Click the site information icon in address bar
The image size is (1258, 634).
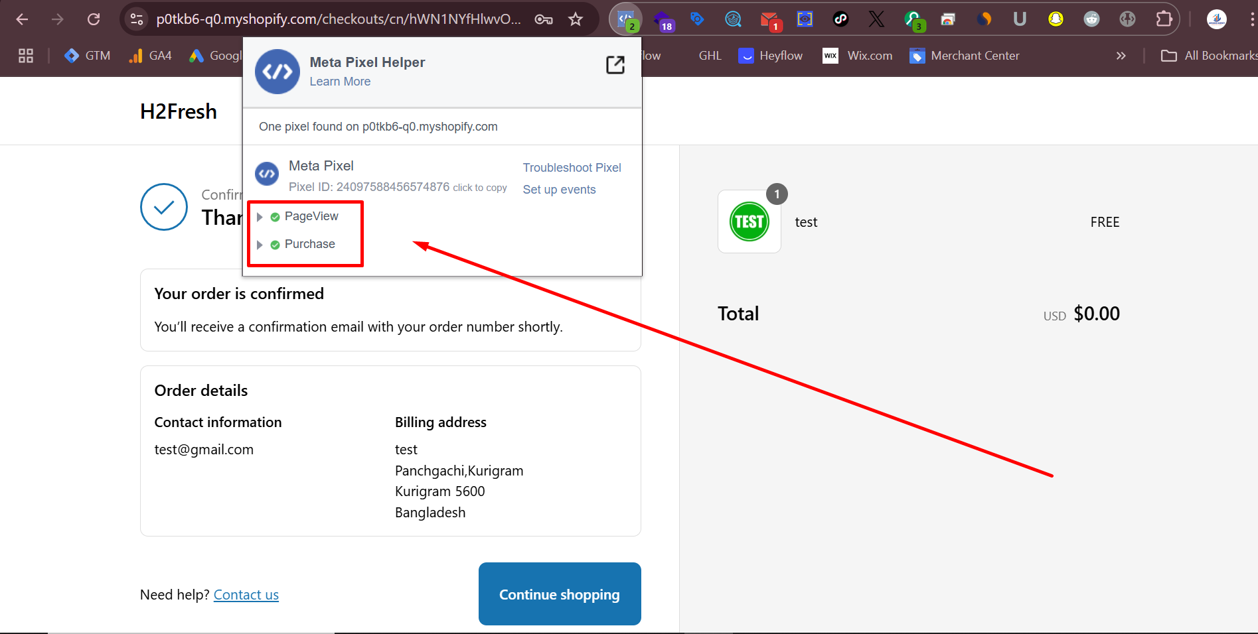point(137,19)
